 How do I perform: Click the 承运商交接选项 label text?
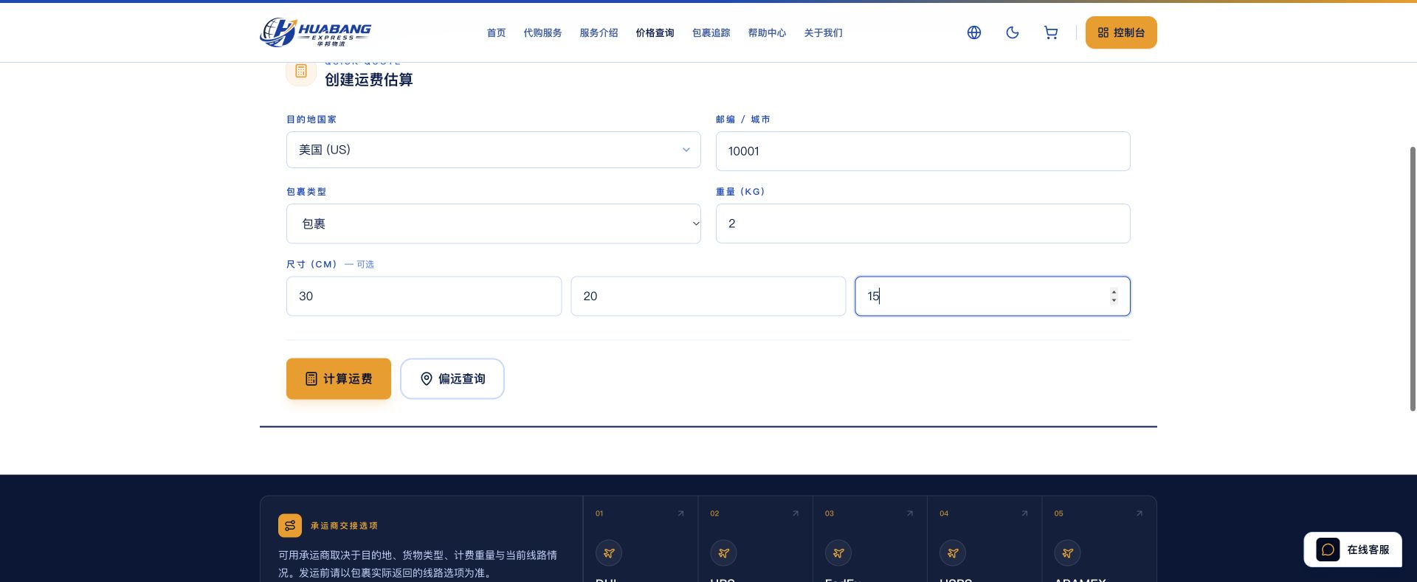[344, 526]
